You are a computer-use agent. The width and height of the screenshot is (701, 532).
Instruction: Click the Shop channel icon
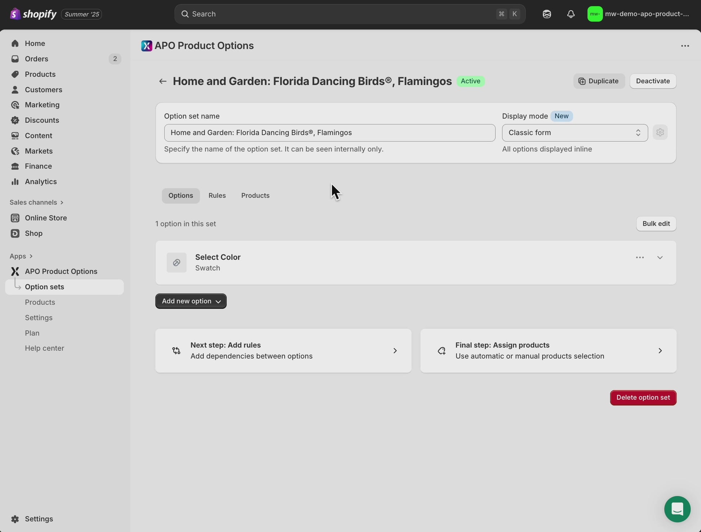coord(15,234)
